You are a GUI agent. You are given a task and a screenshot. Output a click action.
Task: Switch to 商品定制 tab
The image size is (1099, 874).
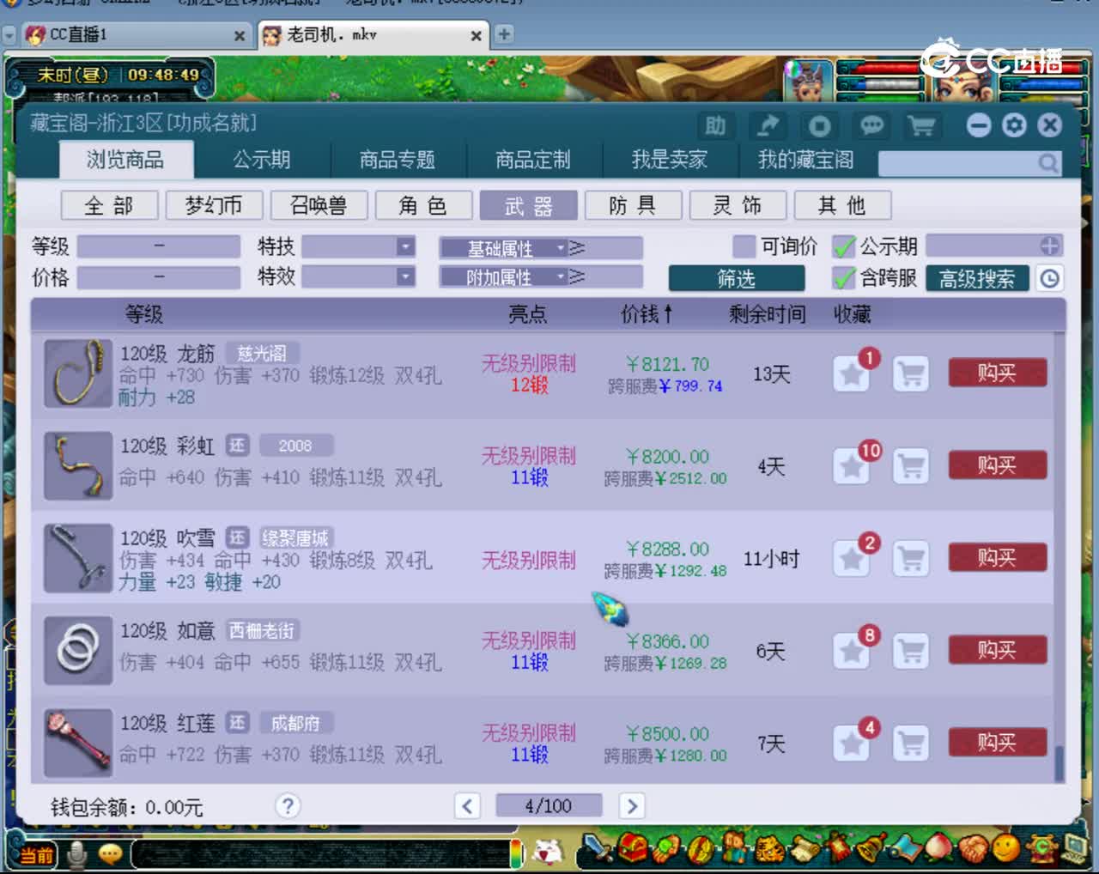point(532,160)
